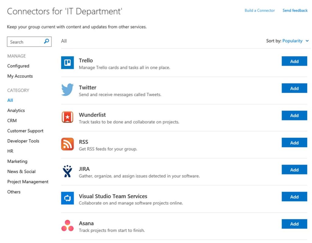Filter by the Others category
This screenshot has width=312, height=243.
[14, 192]
